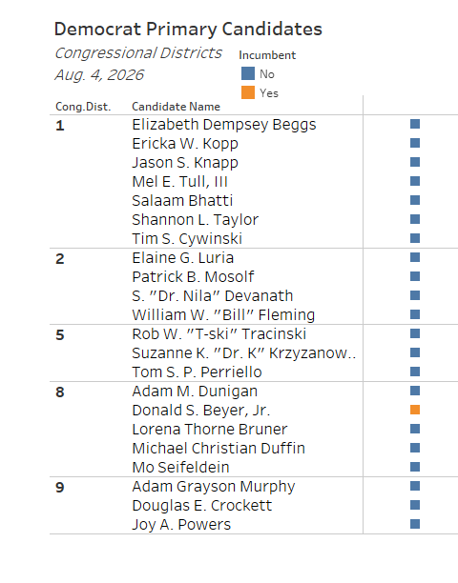Screen dimensions: 458x583
Task: Click the Democrat Primary Candidates title
Action: tap(188, 29)
